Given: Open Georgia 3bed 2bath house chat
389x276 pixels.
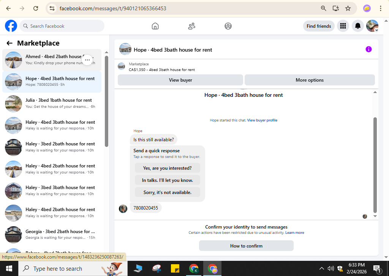Looking at the screenshot, I should coord(52,234).
